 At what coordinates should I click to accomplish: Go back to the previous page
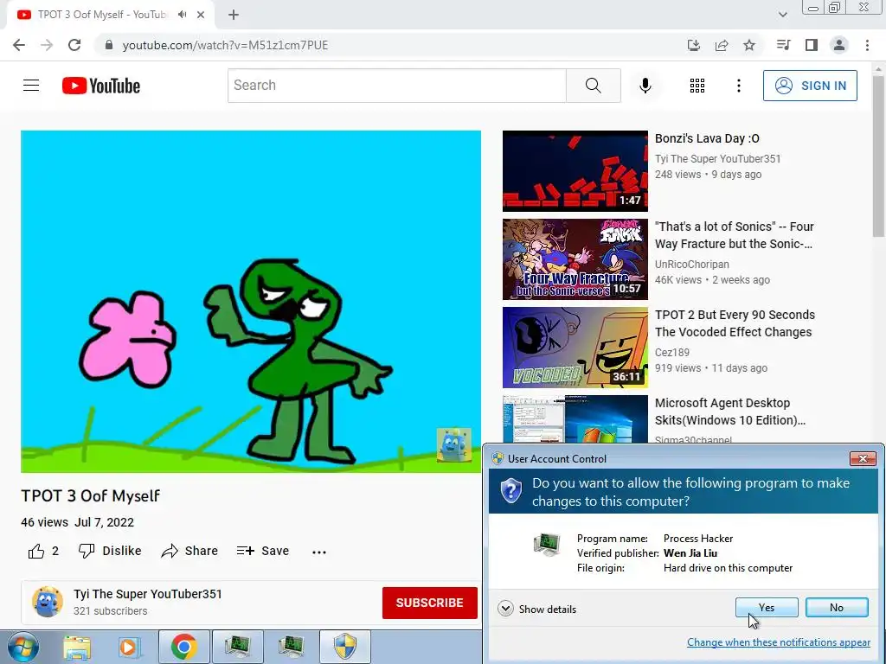click(19, 45)
